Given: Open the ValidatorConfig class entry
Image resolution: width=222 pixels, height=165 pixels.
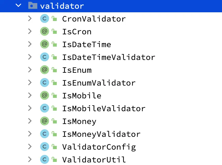Looking at the screenshot, I should [x=99, y=147].
